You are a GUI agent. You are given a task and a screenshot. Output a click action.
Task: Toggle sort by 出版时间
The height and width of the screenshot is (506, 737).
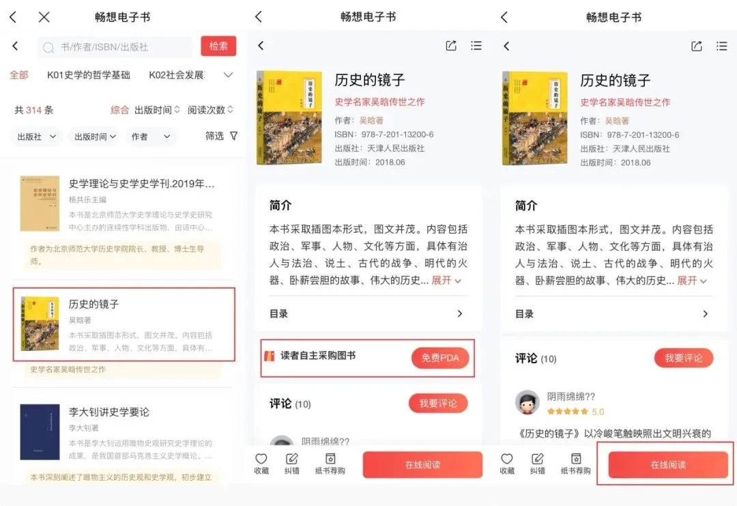(157, 110)
